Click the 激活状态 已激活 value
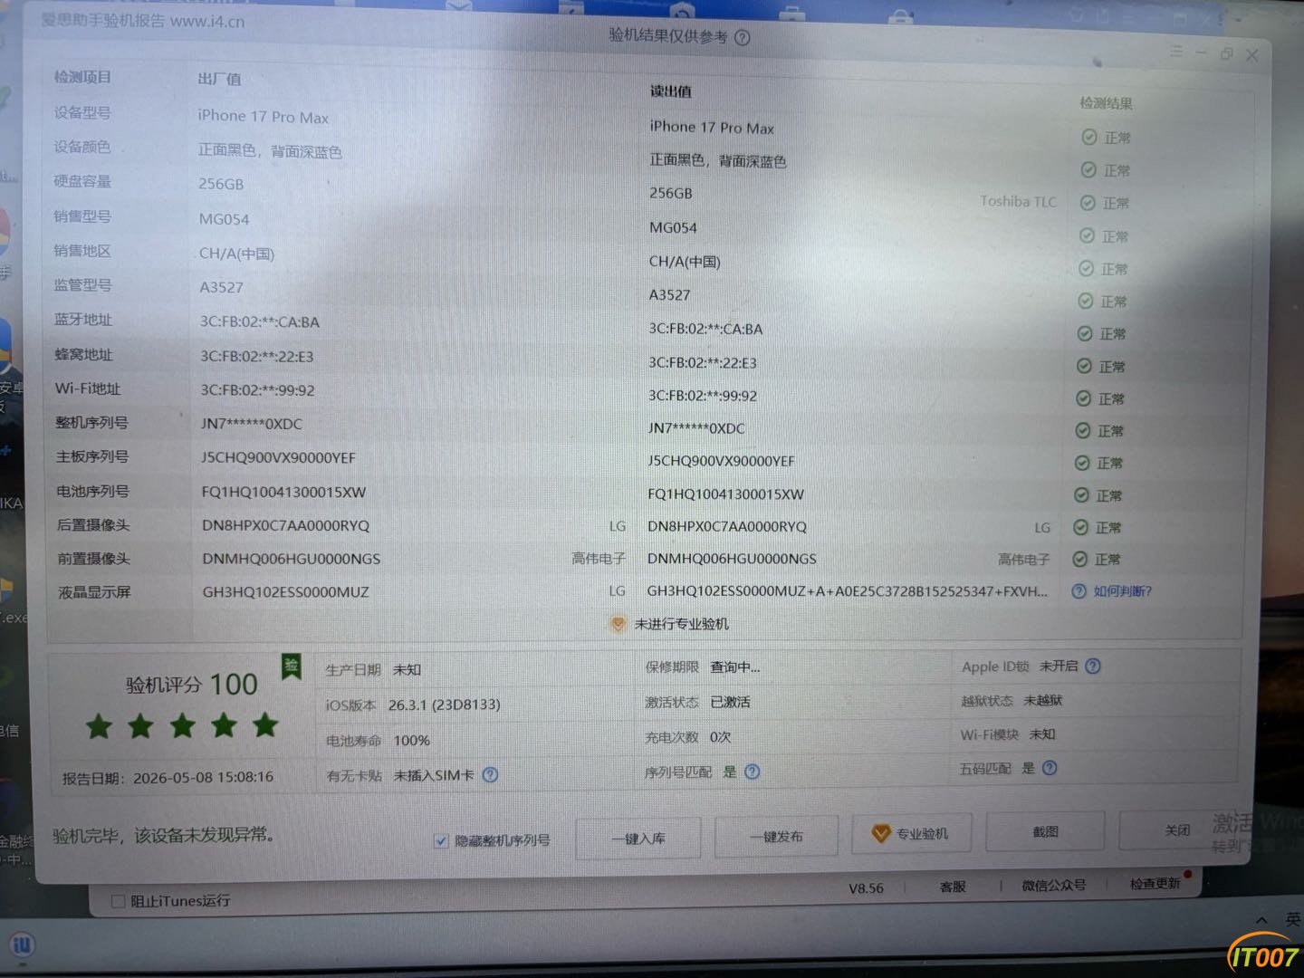1304x978 pixels. pos(730,702)
